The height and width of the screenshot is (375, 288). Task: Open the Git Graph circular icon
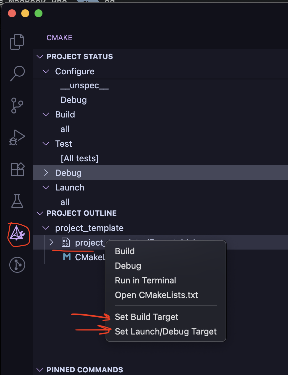tap(17, 264)
